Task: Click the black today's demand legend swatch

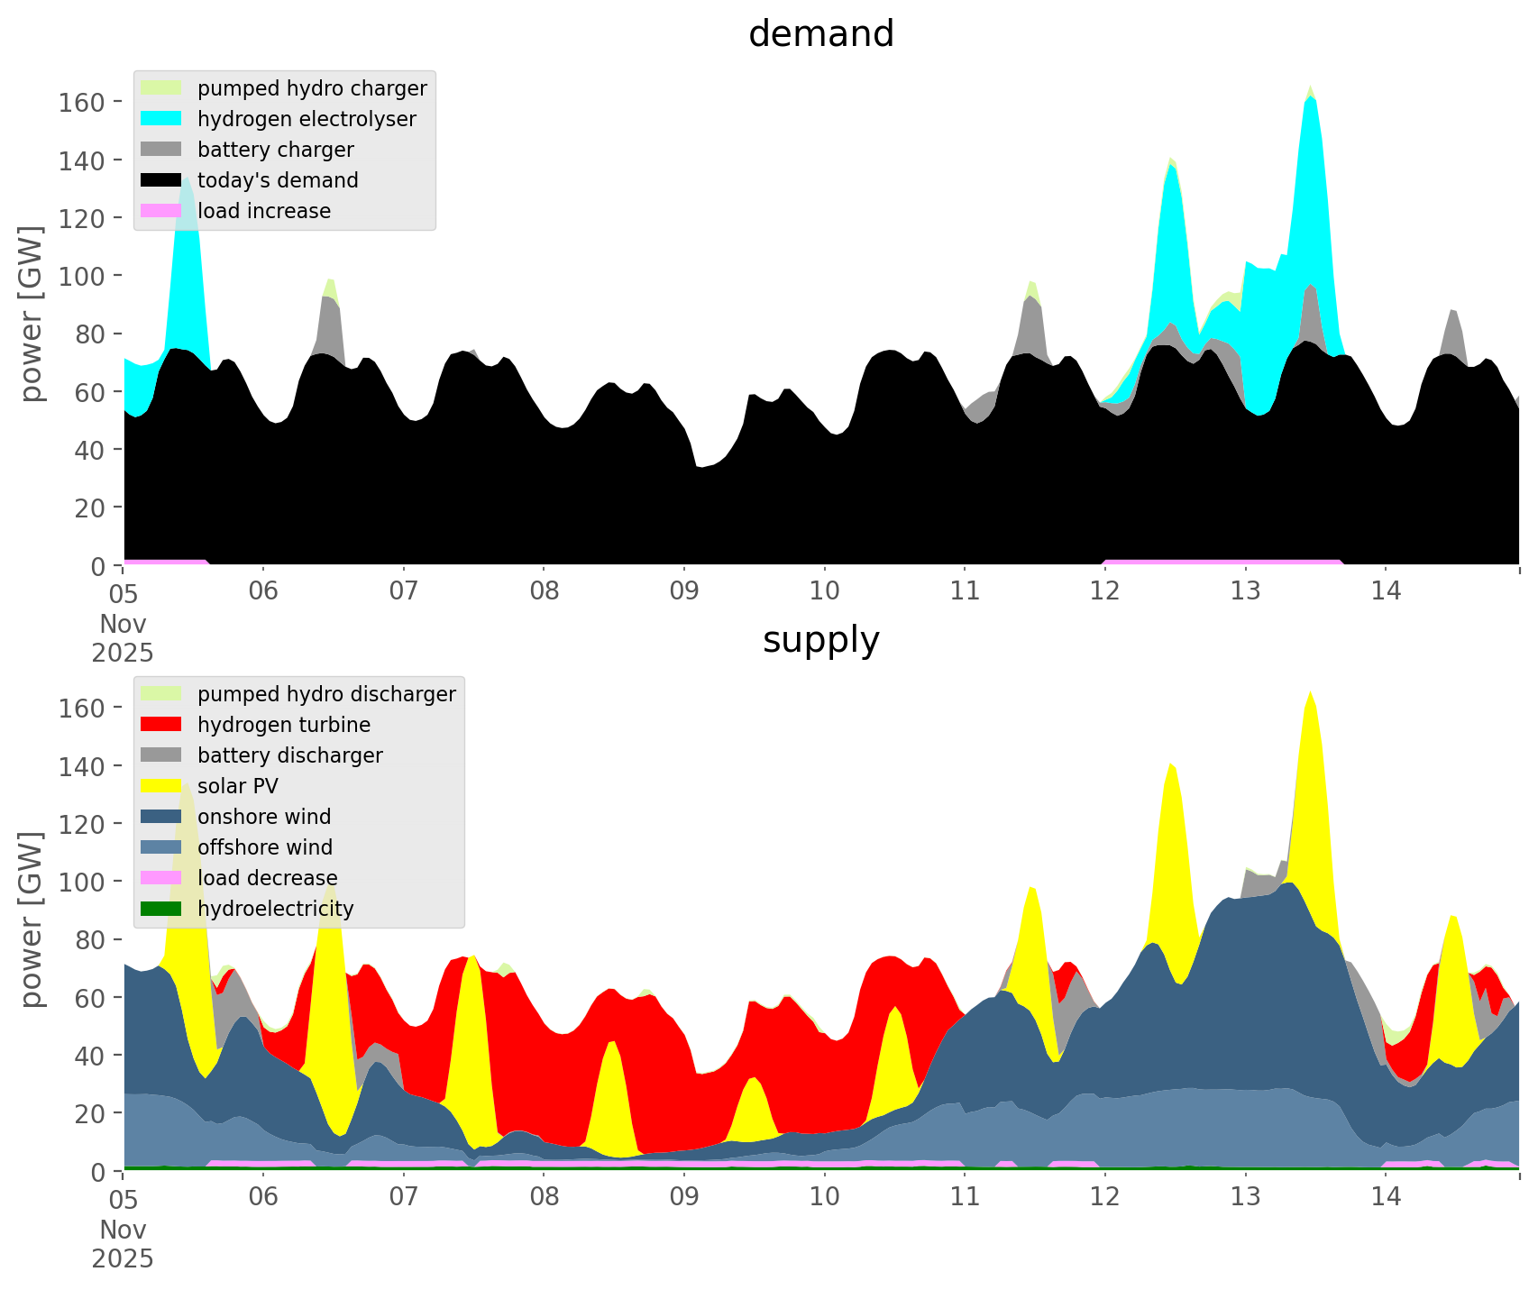Action: [161, 180]
